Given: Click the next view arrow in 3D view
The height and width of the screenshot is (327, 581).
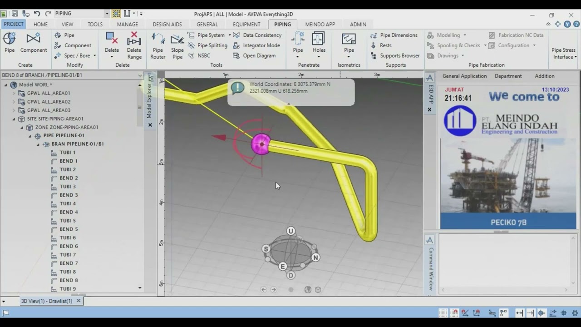Looking at the screenshot, I should (274, 290).
